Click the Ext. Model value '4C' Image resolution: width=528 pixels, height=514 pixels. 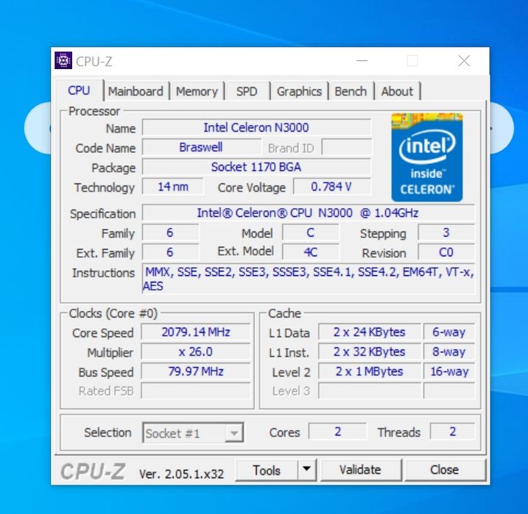[311, 252]
